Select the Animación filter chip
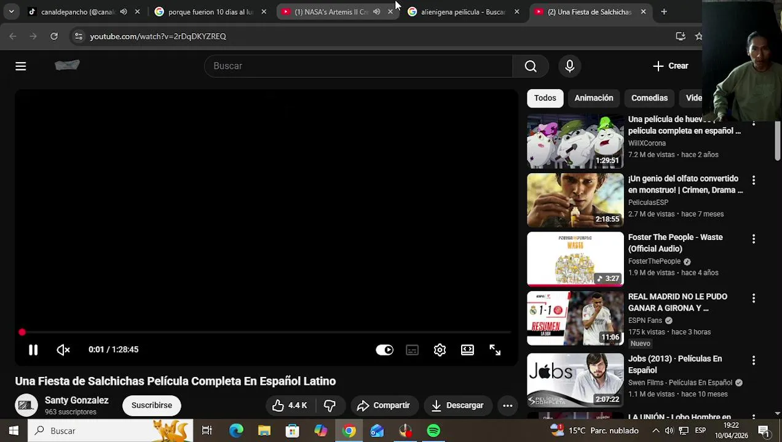This screenshot has width=782, height=442. coord(593,98)
